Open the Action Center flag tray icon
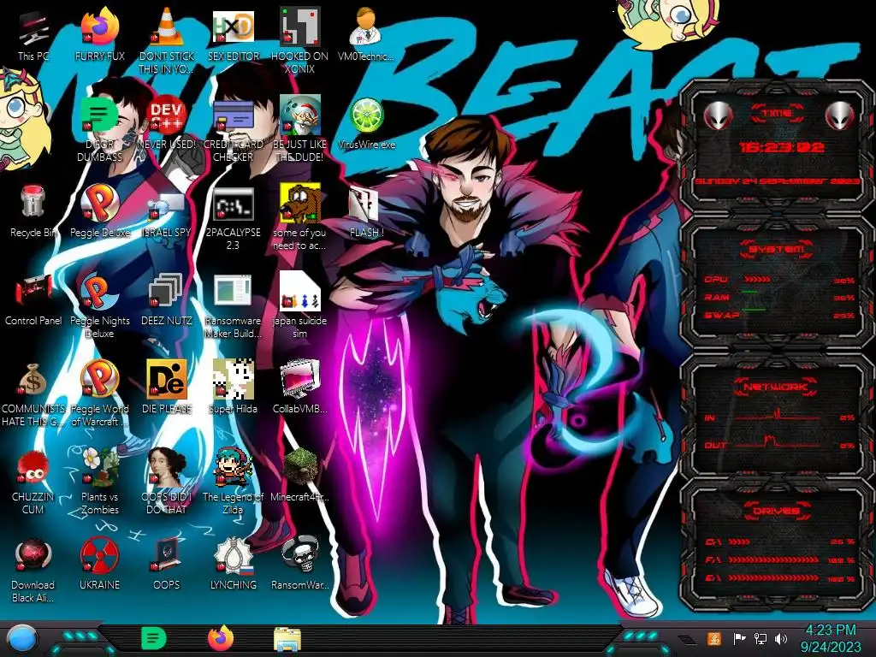This screenshot has width=876, height=657. tap(739, 638)
